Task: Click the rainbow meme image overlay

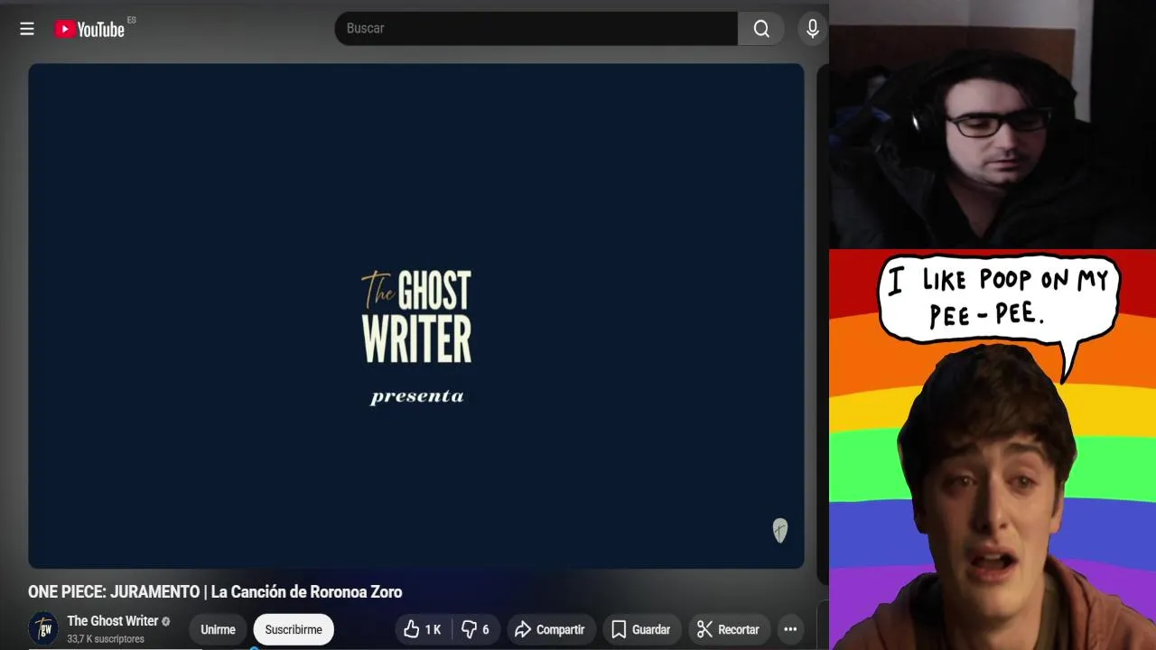Action: (x=993, y=450)
